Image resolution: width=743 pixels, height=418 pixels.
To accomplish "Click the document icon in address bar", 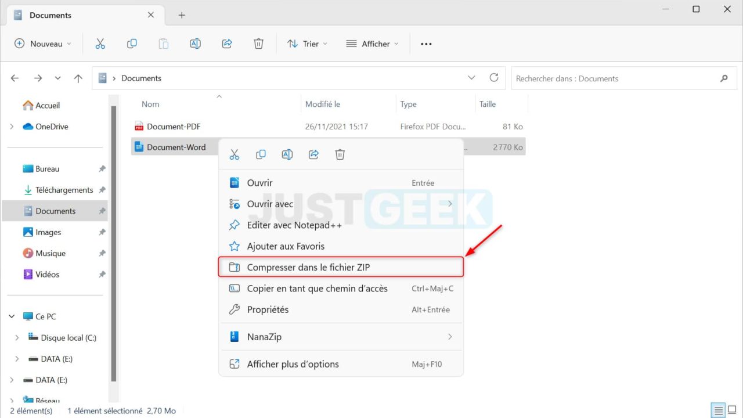I will pyautogui.click(x=102, y=78).
